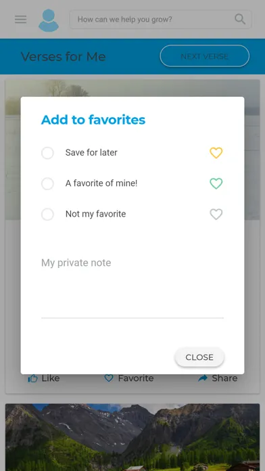Tap the user profile avatar icon
The width and height of the screenshot is (265, 471).
[x=49, y=20]
